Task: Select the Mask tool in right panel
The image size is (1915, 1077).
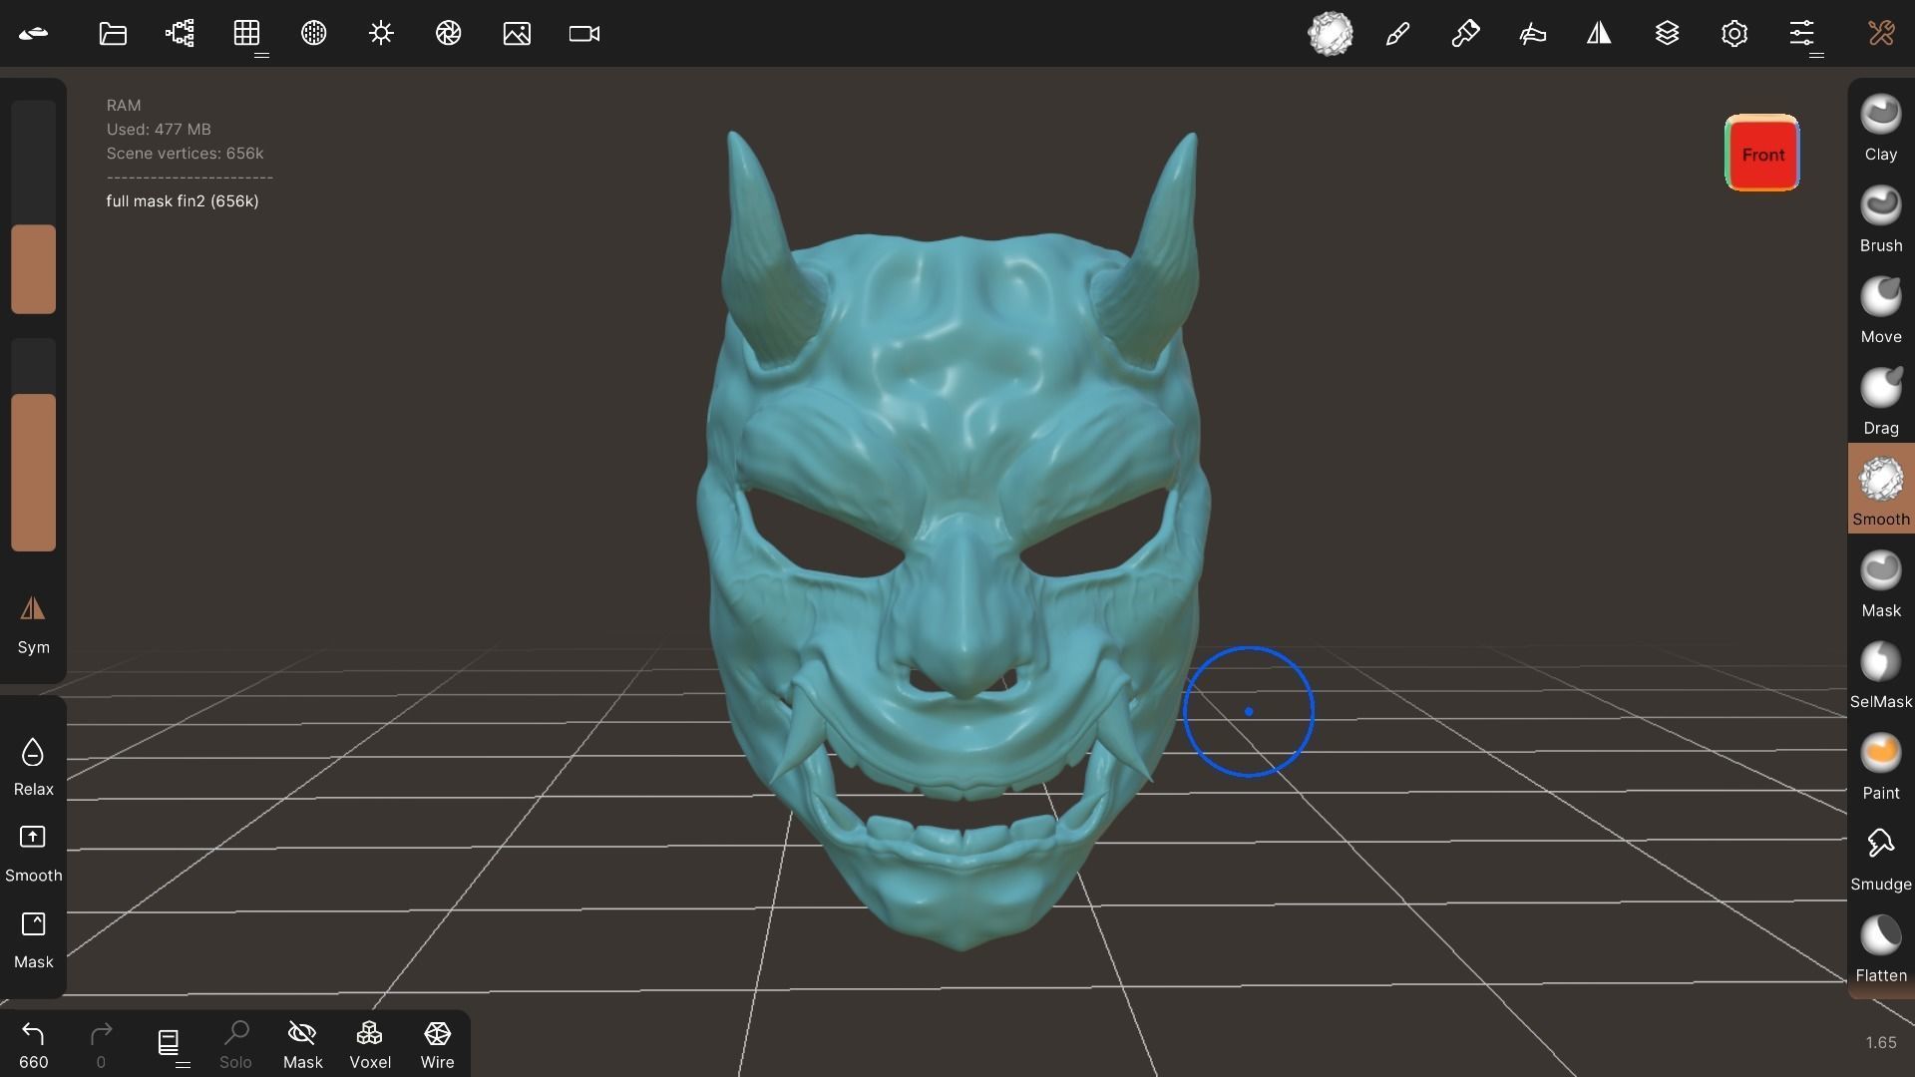Action: pyautogui.click(x=1881, y=584)
